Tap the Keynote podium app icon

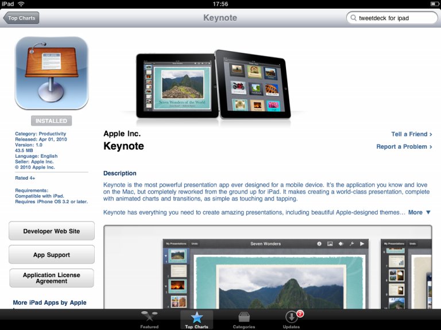(52, 73)
